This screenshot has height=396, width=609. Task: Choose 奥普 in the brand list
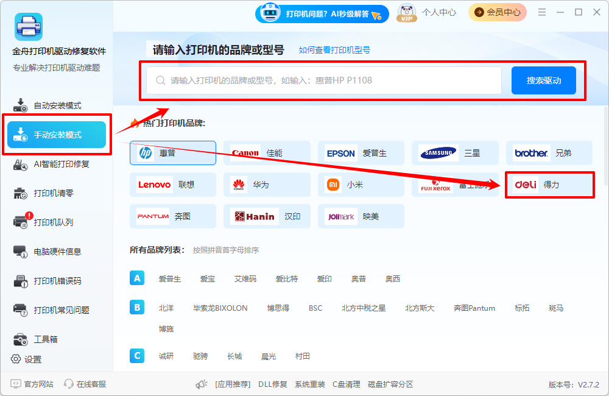[x=359, y=278]
